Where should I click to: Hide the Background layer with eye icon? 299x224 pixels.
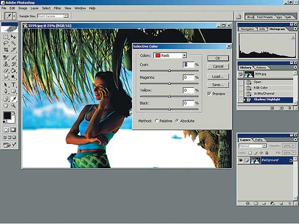tap(240, 160)
